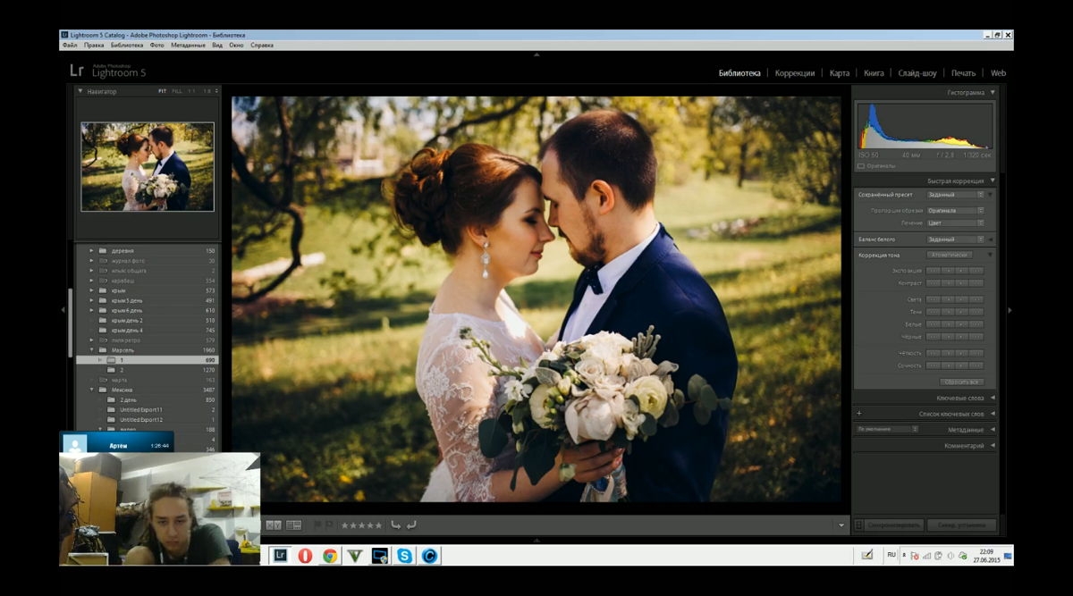The height and width of the screenshot is (596, 1073).
Task: Click the RU language indicator in tray
Action: coord(891,555)
